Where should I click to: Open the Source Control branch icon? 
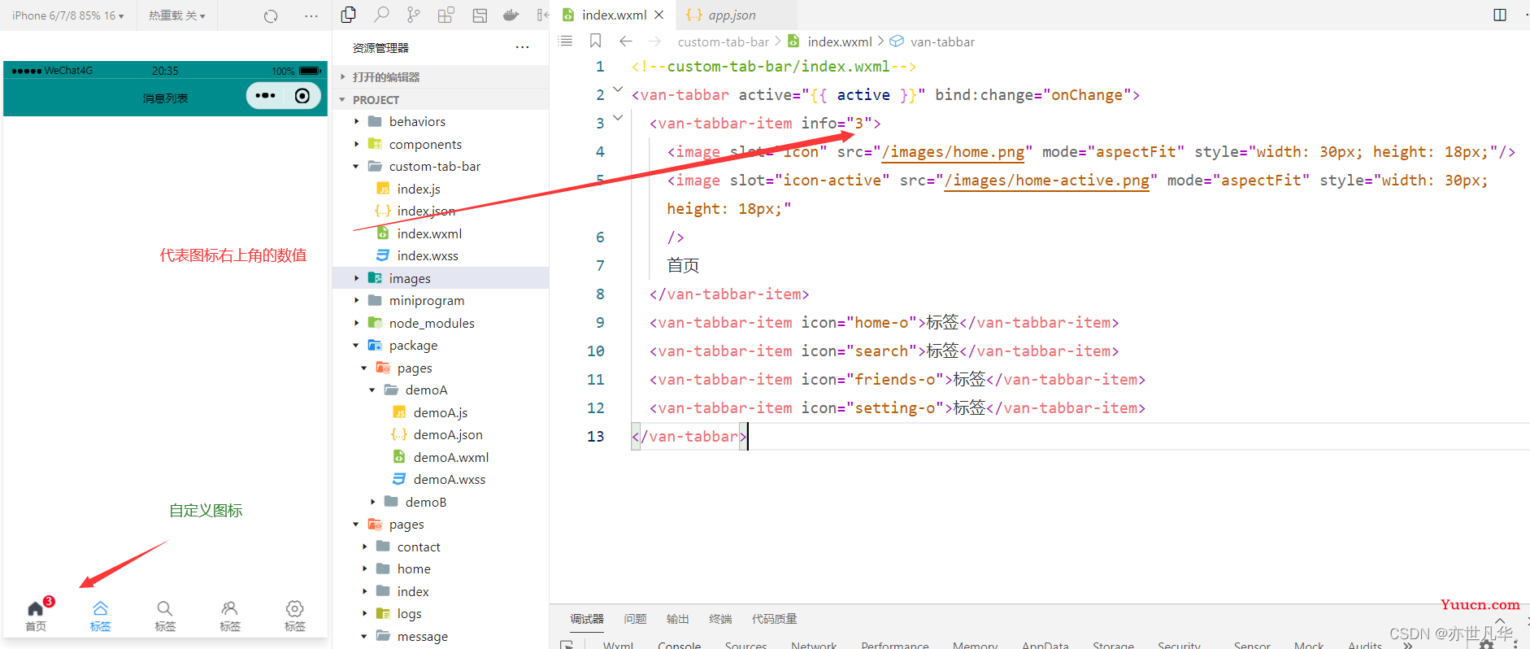click(x=414, y=15)
